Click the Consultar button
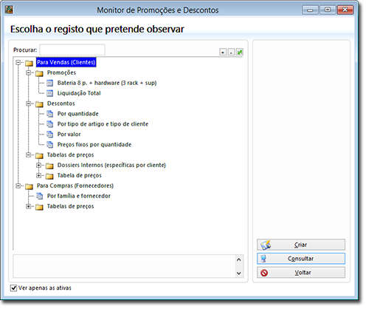 tap(301, 259)
